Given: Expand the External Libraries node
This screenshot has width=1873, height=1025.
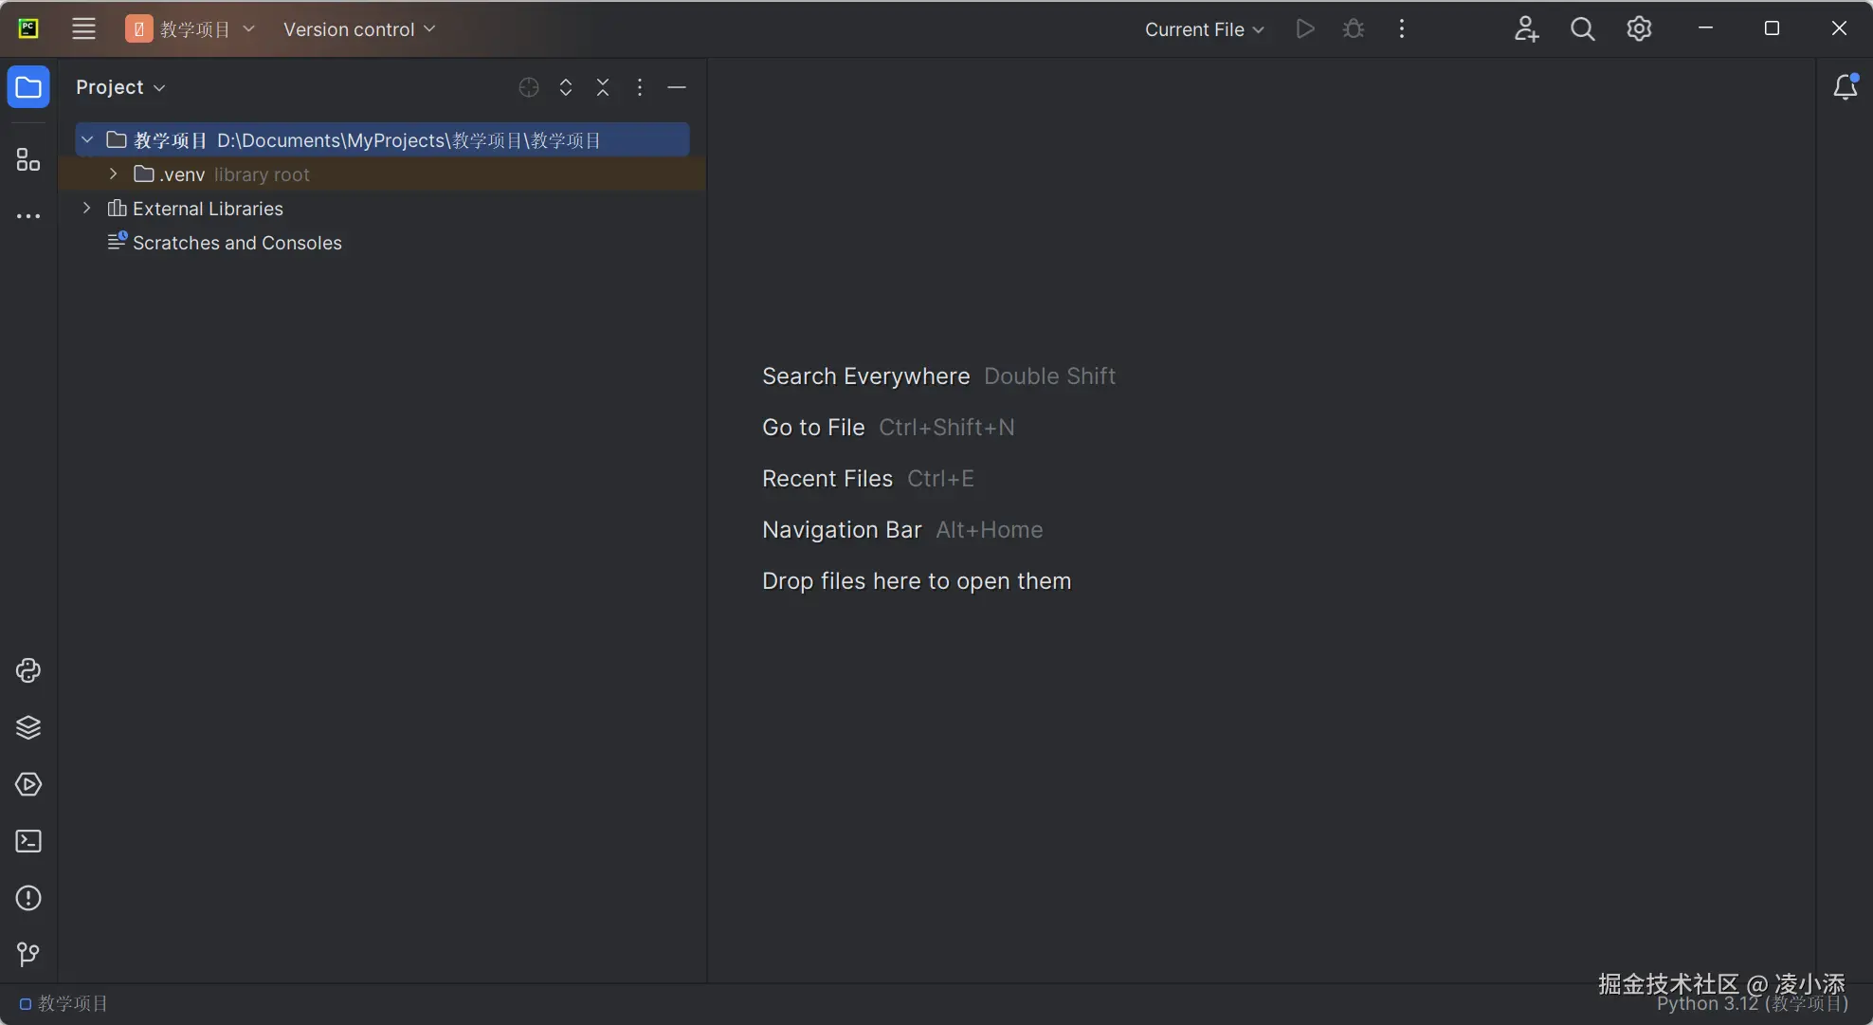Looking at the screenshot, I should (86, 209).
